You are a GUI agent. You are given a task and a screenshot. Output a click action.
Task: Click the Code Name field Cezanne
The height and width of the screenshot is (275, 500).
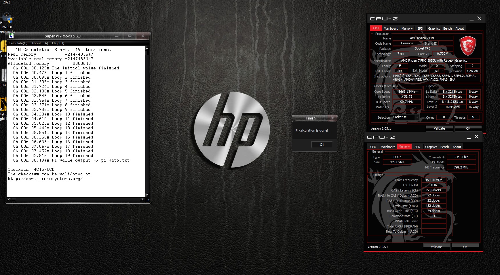(407, 43)
